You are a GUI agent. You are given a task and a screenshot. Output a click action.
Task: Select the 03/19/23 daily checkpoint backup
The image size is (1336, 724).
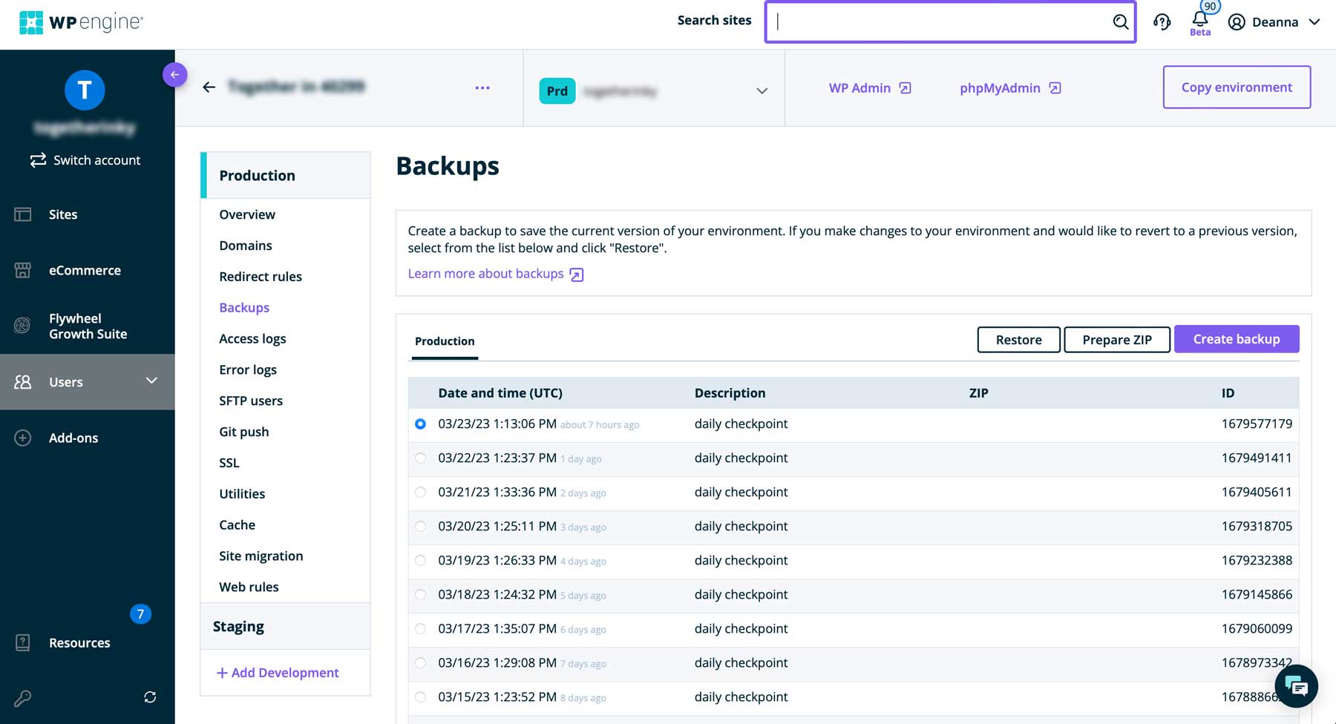pos(421,560)
